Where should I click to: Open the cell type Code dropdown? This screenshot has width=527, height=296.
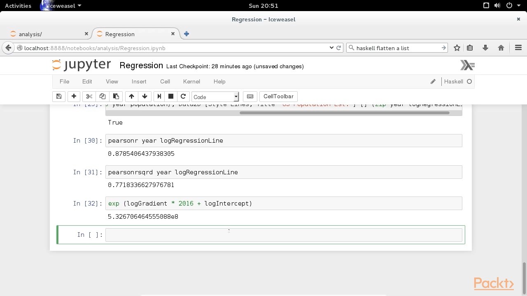point(215,97)
